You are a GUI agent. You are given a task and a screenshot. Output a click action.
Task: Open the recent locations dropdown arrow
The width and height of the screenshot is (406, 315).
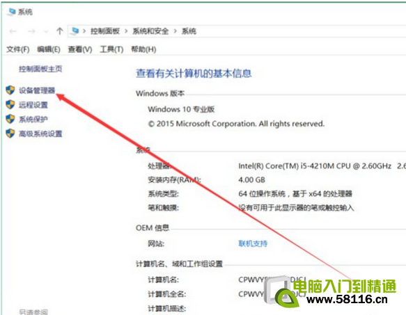(46, 32)
